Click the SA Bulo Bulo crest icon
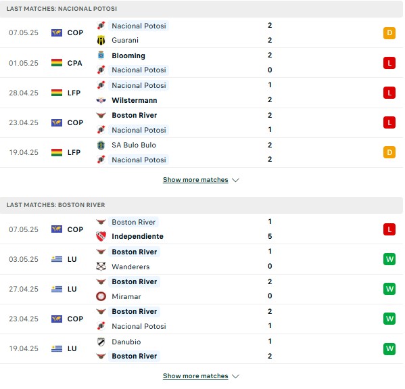 (x=101, y=145)
